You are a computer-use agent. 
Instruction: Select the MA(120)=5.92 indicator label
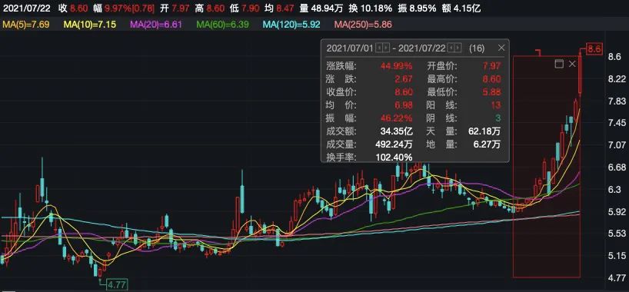(291, 25)
